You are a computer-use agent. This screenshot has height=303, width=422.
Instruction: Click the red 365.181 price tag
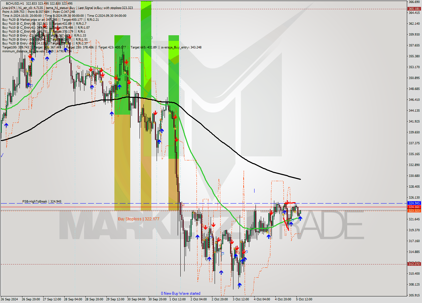coord(414,9)
